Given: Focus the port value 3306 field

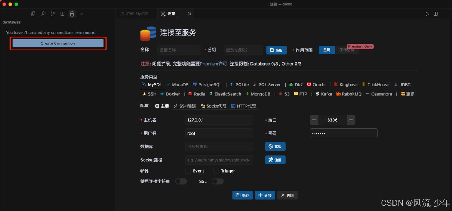Looking at the screenshot, I should (333, 120).
